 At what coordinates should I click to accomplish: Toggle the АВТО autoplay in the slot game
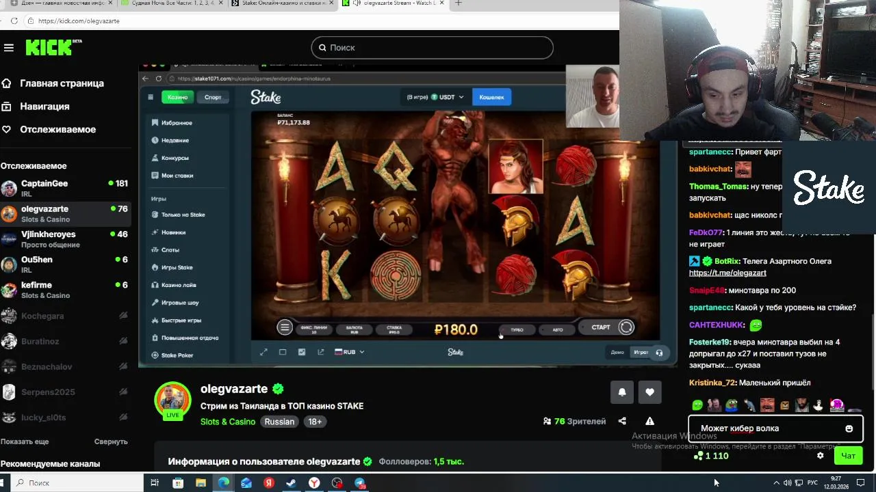pos(558,329)
